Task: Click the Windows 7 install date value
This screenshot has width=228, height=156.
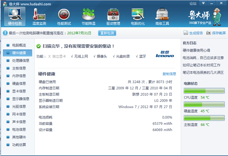Action: tap(145, 107)
